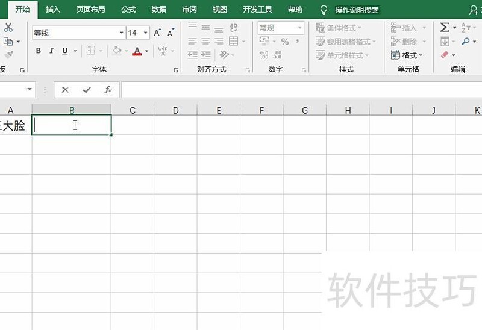Click the 操作说明搜索 search box
The height and width of the screenshot is (330, 482).
[358, 10]
